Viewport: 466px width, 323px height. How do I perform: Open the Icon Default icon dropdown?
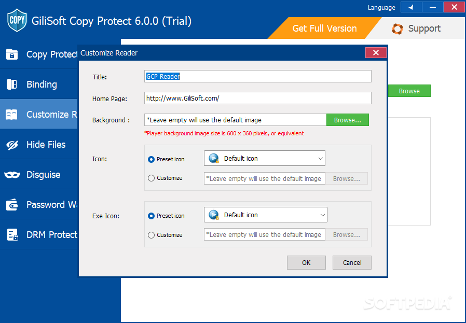265,158
